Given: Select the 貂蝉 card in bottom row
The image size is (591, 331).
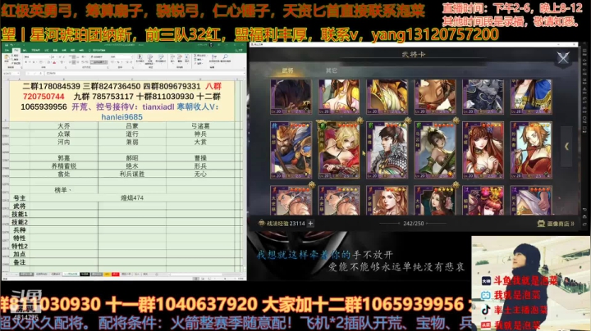Looking at the screenshot, I should point(483,201).
